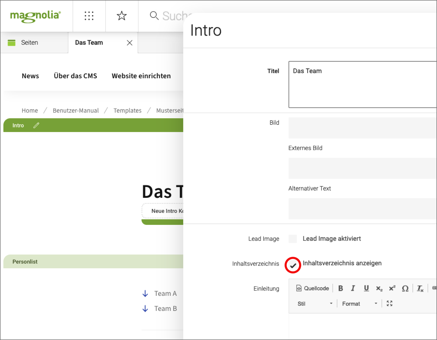437x340 pixels.
Task: Enable the Lead Image aktiviert checkbox
Action: pos(293,239)
